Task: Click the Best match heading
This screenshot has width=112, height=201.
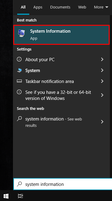Action: pos(27,20)
